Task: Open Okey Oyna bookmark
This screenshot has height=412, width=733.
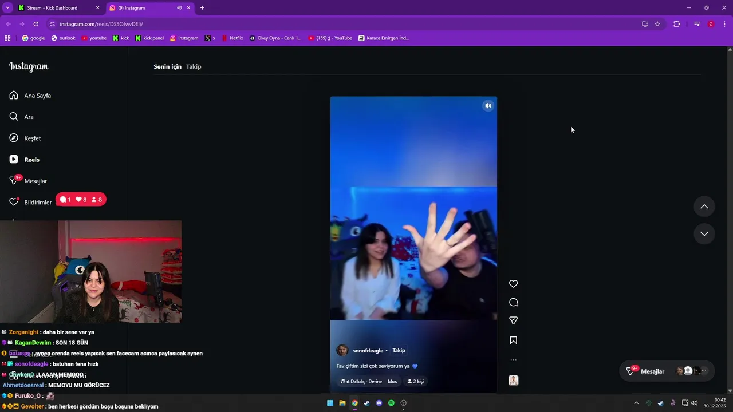Action: tap(275, 38)
